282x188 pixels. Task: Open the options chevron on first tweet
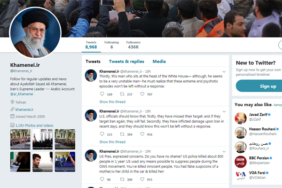point(224,71)
